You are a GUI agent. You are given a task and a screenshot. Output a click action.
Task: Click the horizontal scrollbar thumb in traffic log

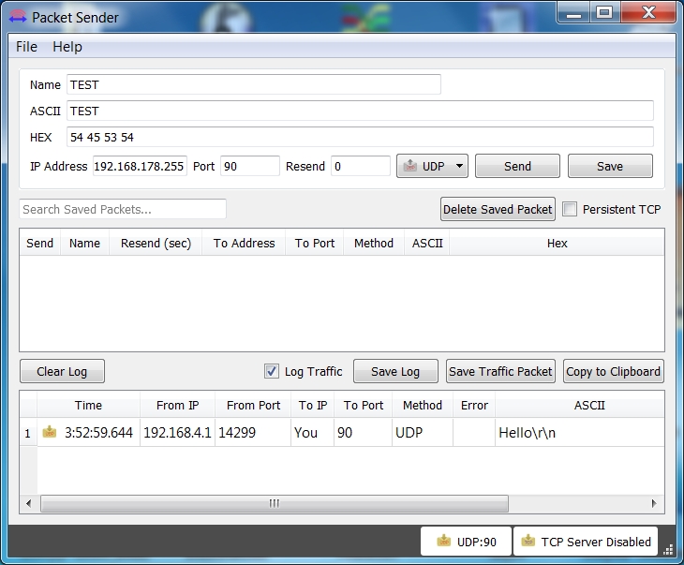275,503
